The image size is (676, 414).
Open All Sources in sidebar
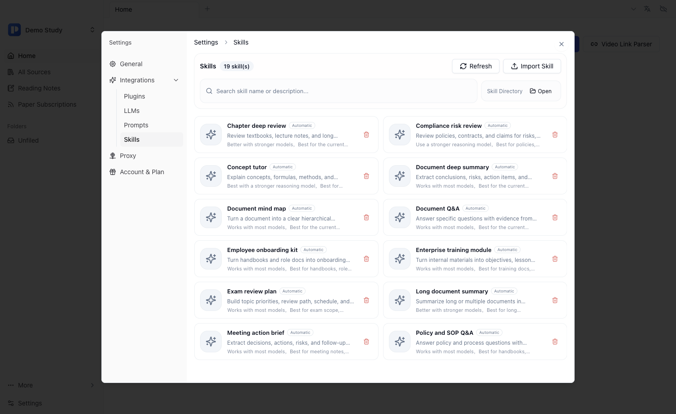pos(51,72)
